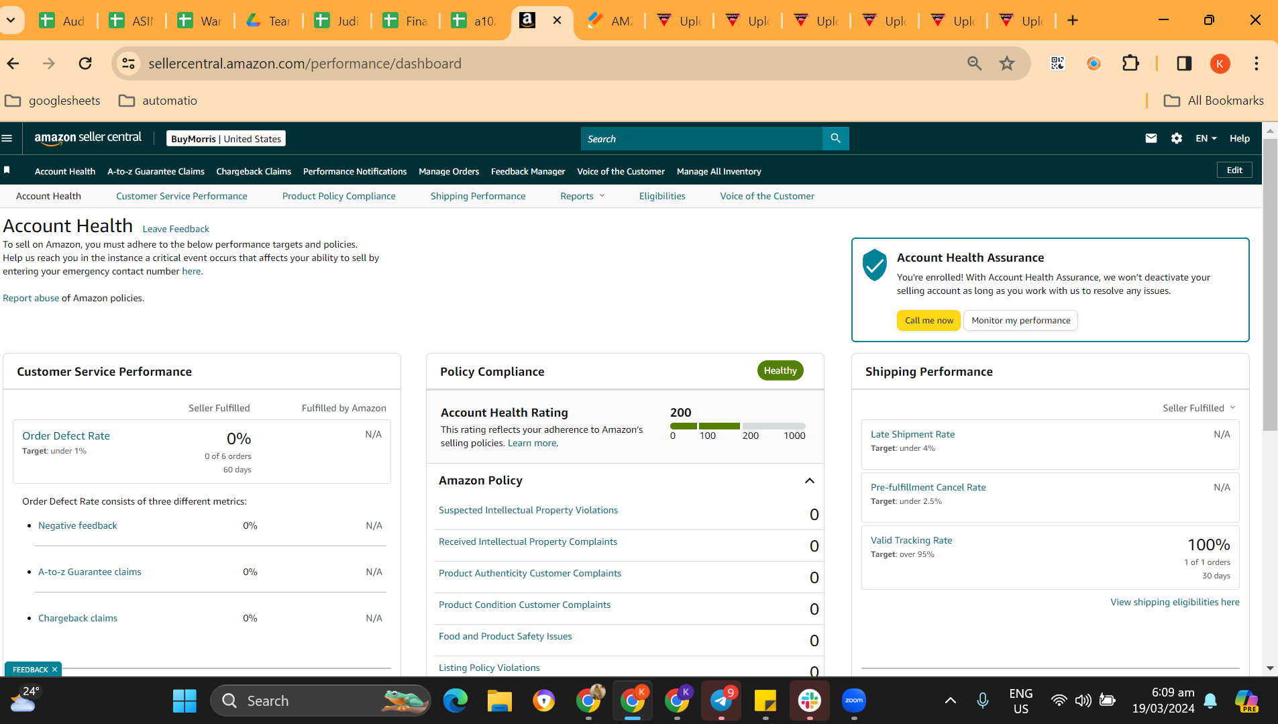Open the Chargeback claims link
1278x724 pixels.
(x=77, y=618)
